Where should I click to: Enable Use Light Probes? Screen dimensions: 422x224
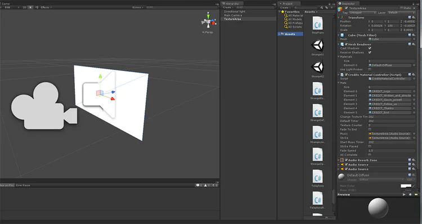(x=370, y=69)
